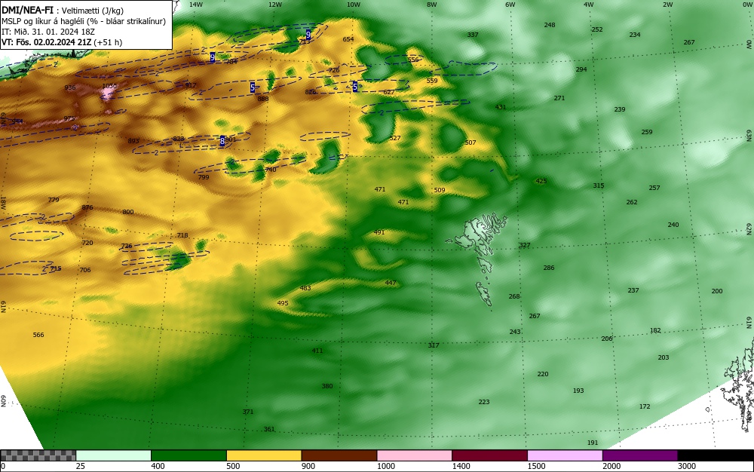Select the map value '411'

click(x=317, y=351)
